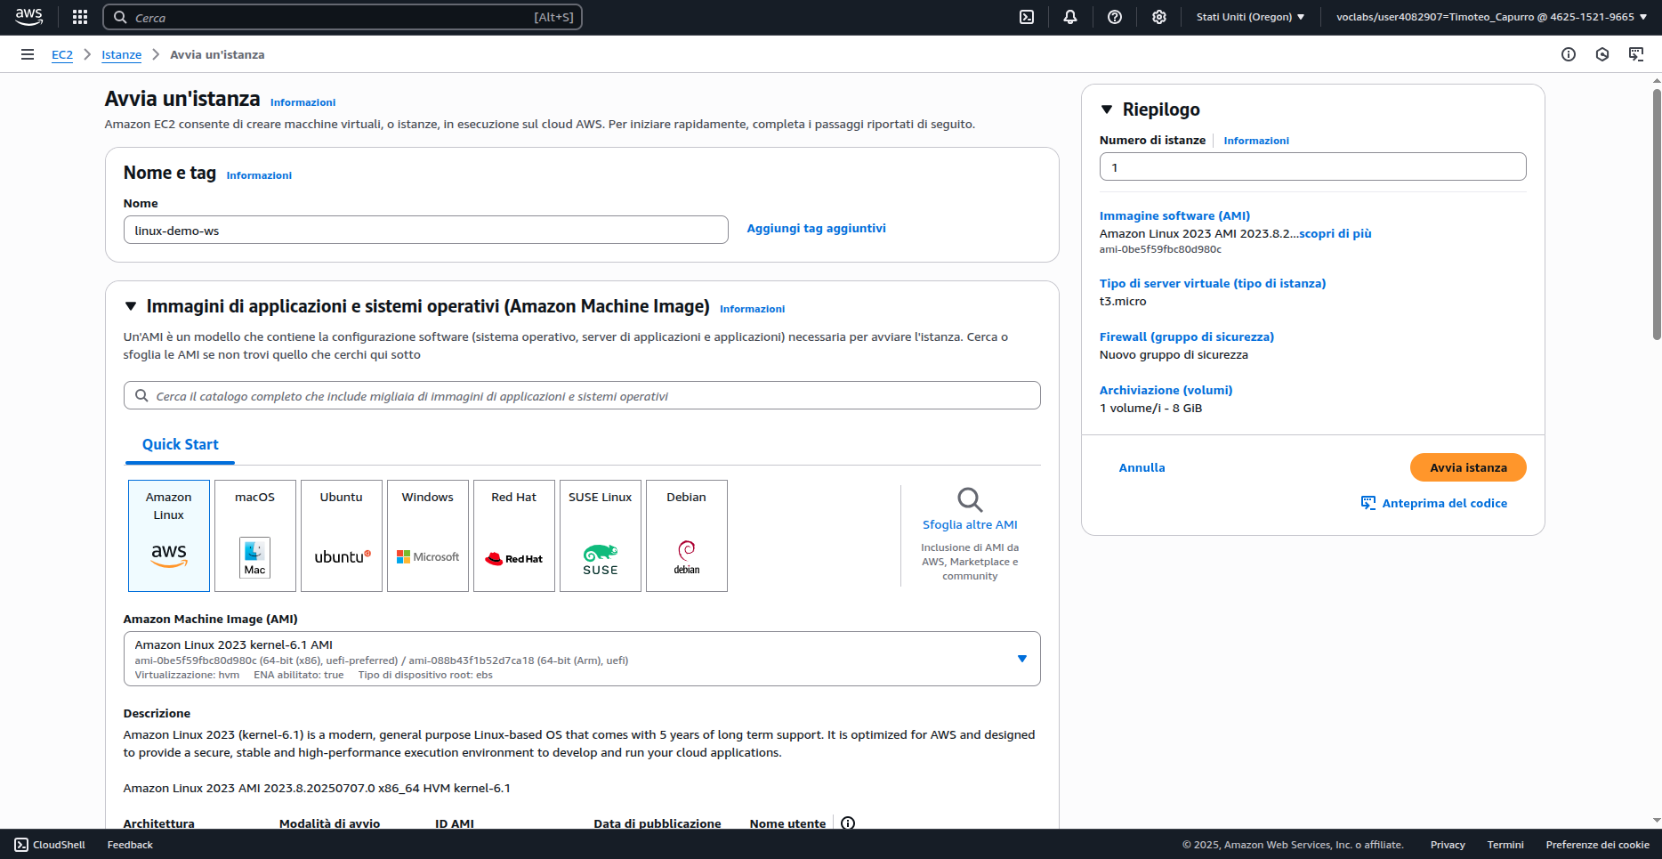
Task: Click the 1 volume/i - 8 GiB text
Action: click(1150, 408)
